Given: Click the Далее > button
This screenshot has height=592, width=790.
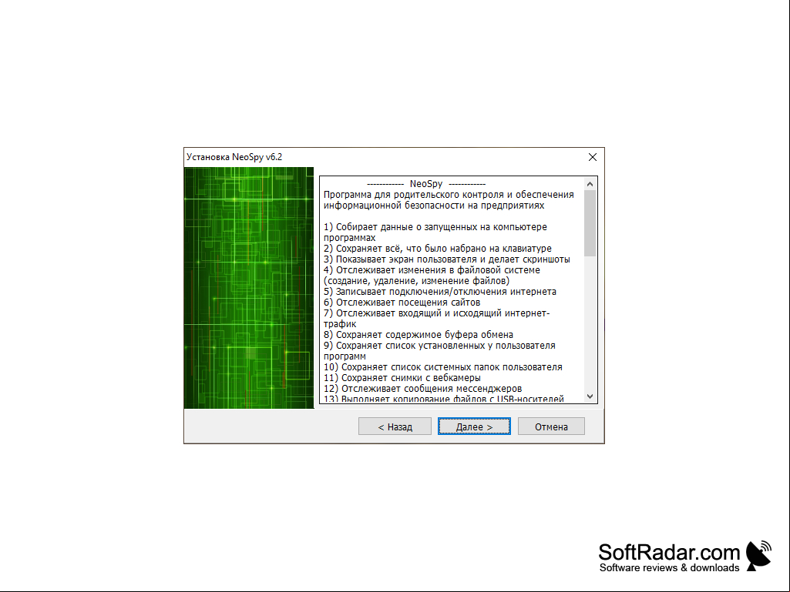Looking at the screenshot, I should [x=474, y=426].
